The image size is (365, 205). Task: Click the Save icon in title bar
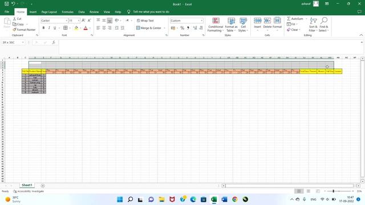point(6,4)
